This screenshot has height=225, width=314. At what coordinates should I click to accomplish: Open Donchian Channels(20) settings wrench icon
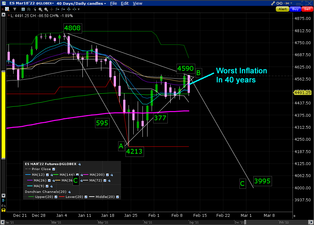pos(69,192)
